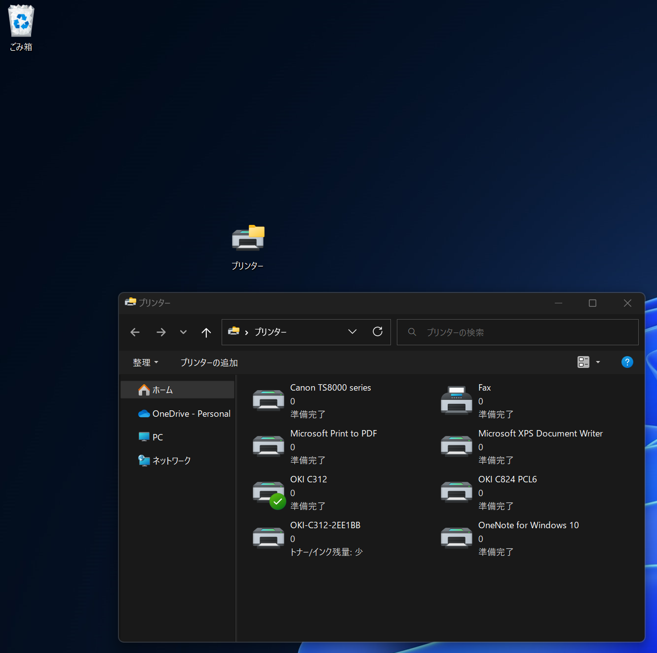Open OneDrive - Personal in sidebar
Screen dimensions: 657x653
click(191, 414)
